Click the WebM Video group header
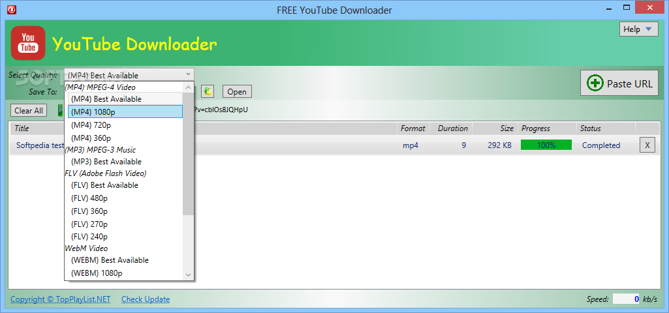This screenshot has width=669, height=313. (86, 248)
